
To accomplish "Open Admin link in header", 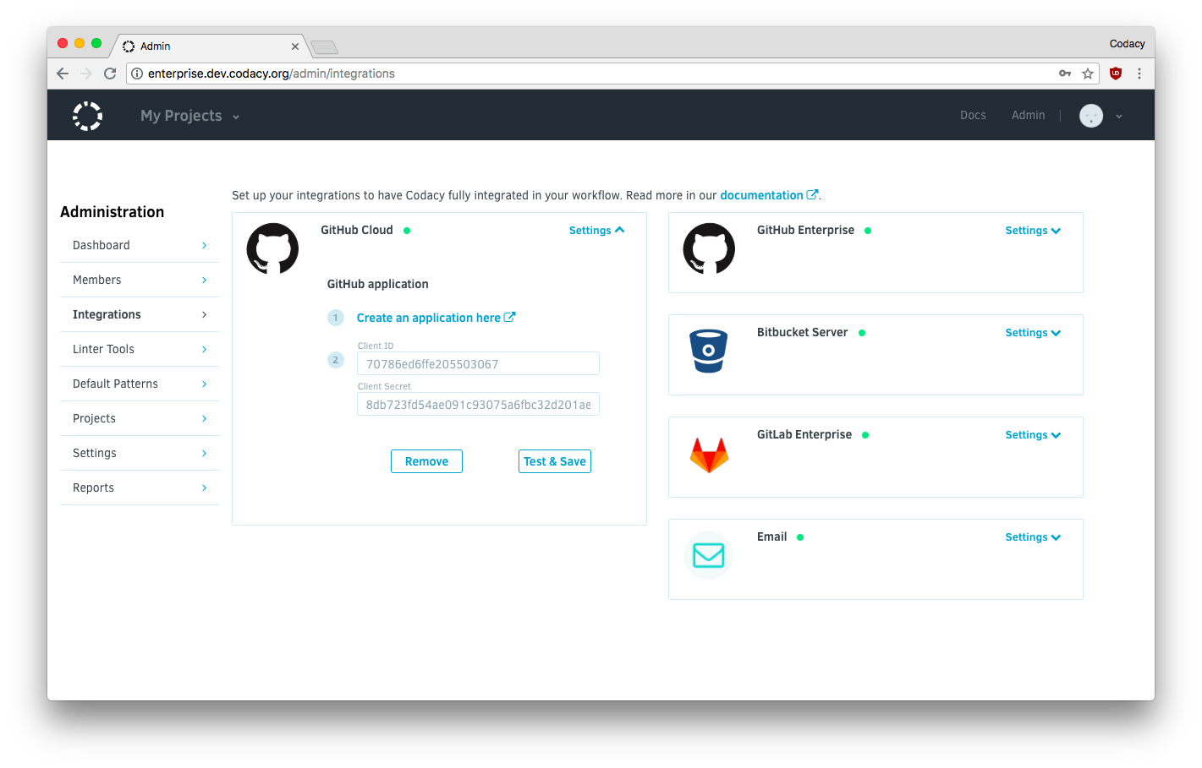I will [1028, 116].
